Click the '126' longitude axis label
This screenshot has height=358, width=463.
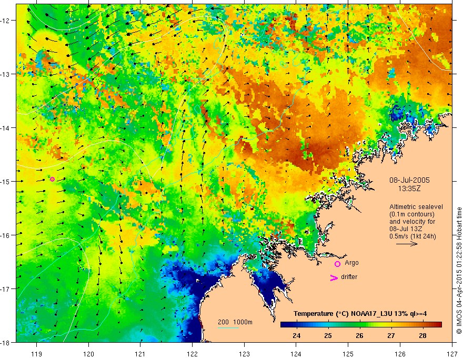pyautogui.click(x=400, y=354)
